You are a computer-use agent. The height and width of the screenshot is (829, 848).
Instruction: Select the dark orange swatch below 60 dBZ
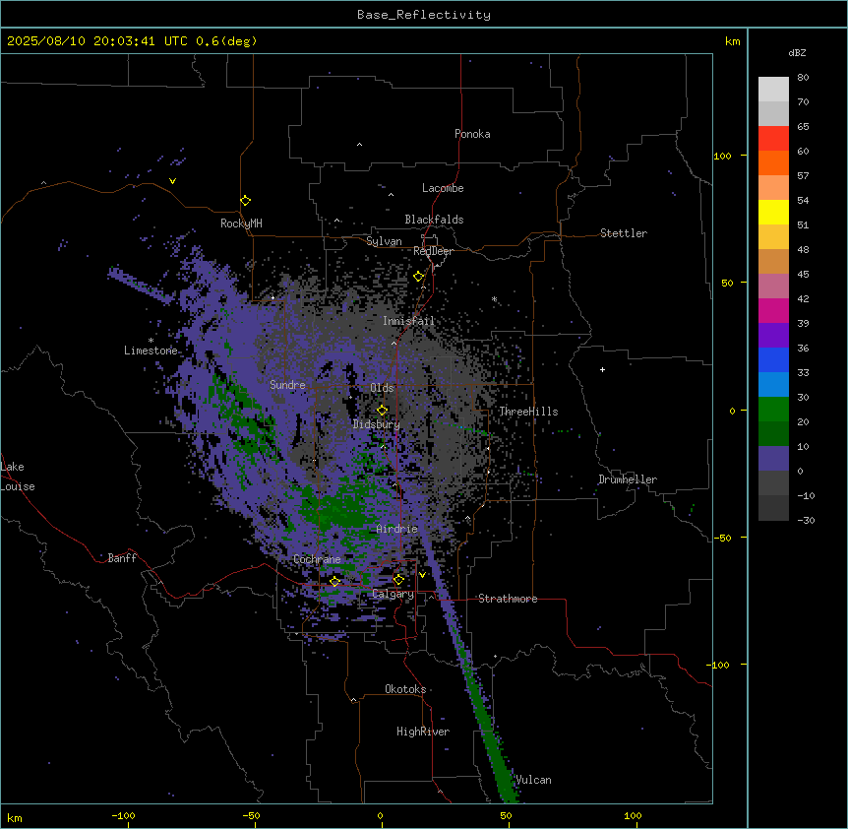point(773,162)
